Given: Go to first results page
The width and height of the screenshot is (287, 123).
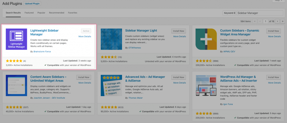Looking at the screenshot, I should coord(254,21).
